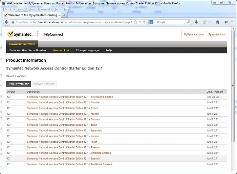Open the FAQs page
237x174 pixels.
109,50
